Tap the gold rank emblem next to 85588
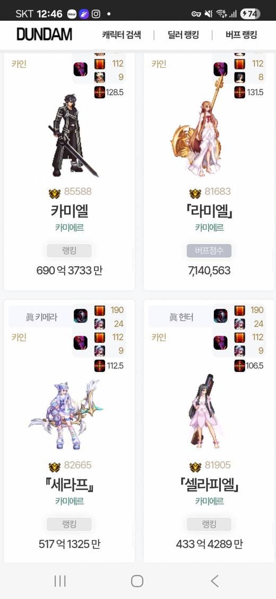 [55, 193]
